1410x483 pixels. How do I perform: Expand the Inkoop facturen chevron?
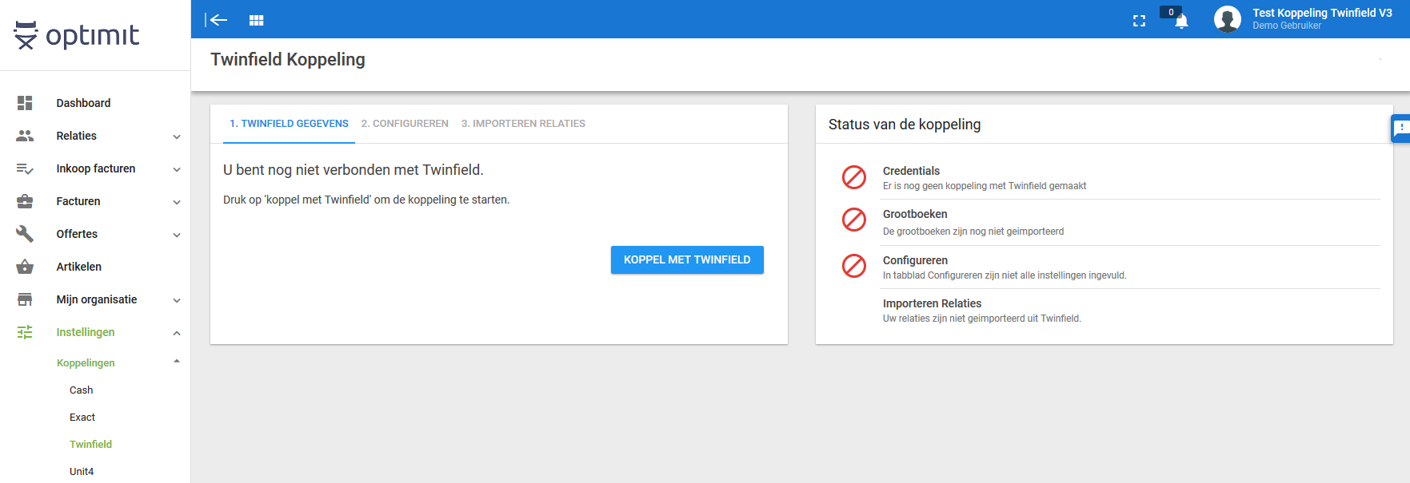(x=177, y=169)
